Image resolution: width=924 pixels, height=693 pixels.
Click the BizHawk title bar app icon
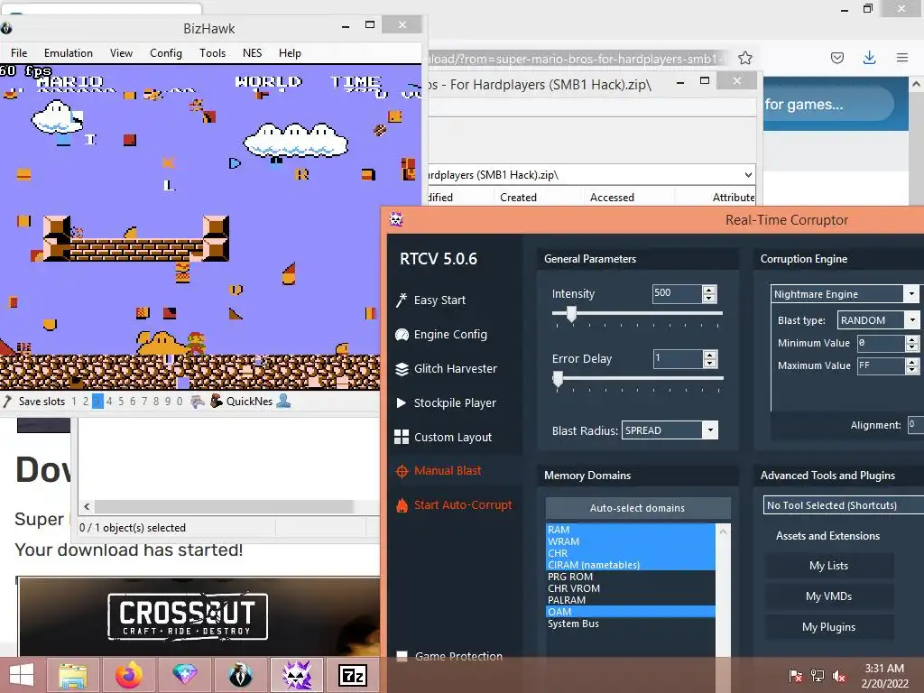(x=6, y=28)
